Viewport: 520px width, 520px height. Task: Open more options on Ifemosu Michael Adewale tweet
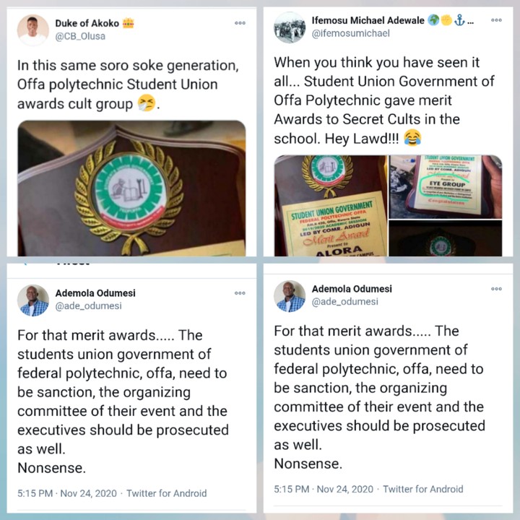click(x=496, y=20)
